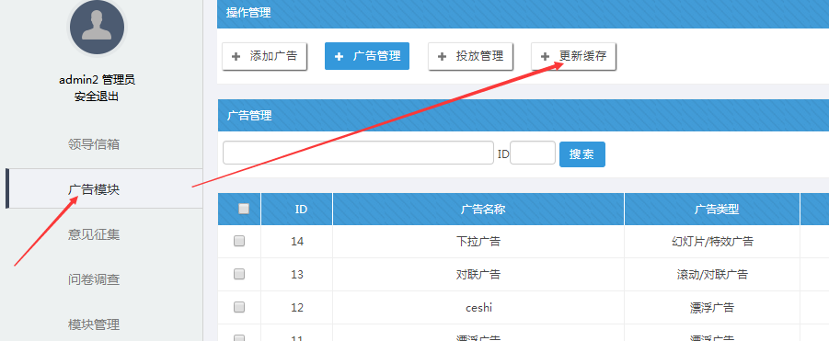This screenshot has width=829, height=341.
Task: Open 领导信箱 in the sidebar
Action: [94, 144]
